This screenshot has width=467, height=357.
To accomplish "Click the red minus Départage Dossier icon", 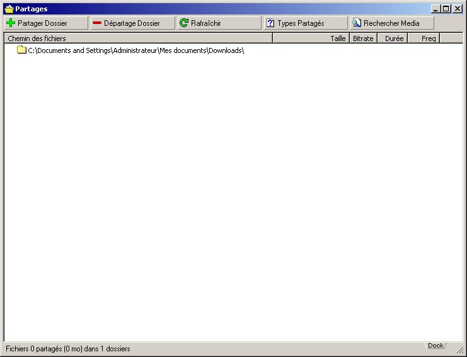I will click(96, 23).
